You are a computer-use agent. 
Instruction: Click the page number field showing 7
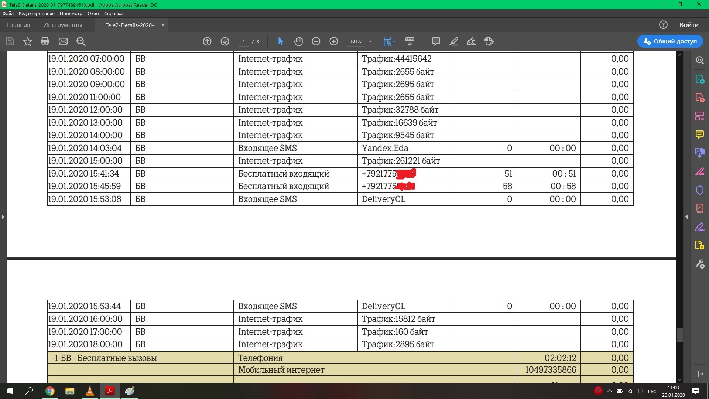(243, 41)
